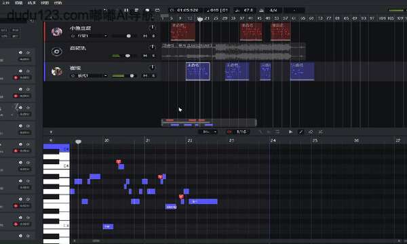Mute the purple third vocal track
Screen dimensions: 407x244
[x=145, y=76]
